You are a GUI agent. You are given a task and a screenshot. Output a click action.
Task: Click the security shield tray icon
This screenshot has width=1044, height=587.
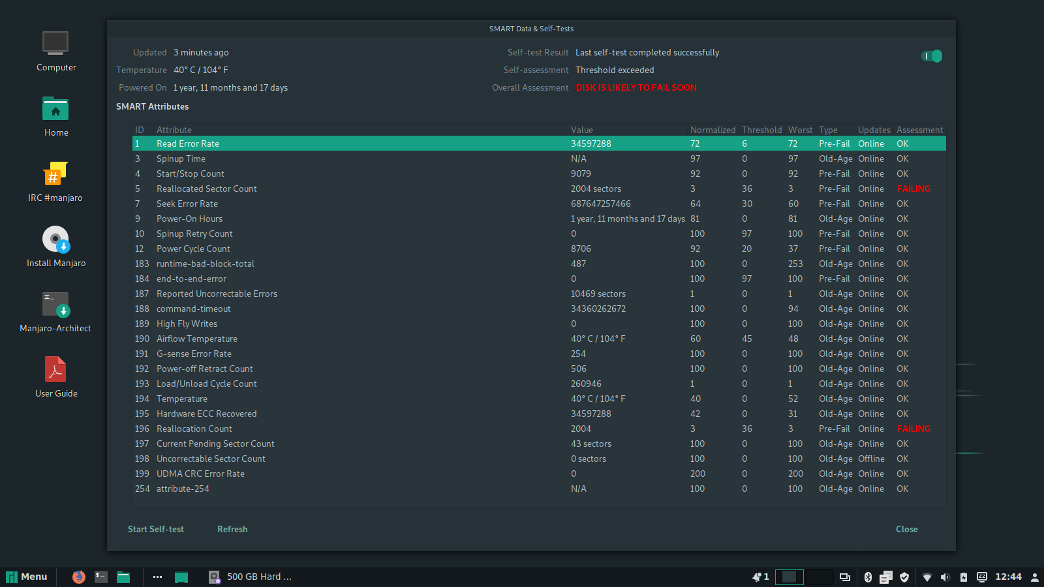(x=904, y=577)
